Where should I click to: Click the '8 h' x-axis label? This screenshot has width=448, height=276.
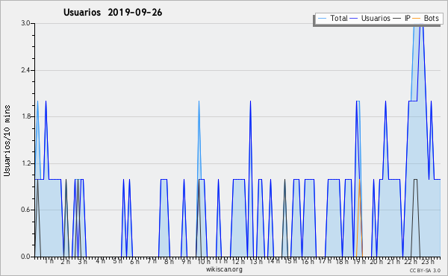169,262
